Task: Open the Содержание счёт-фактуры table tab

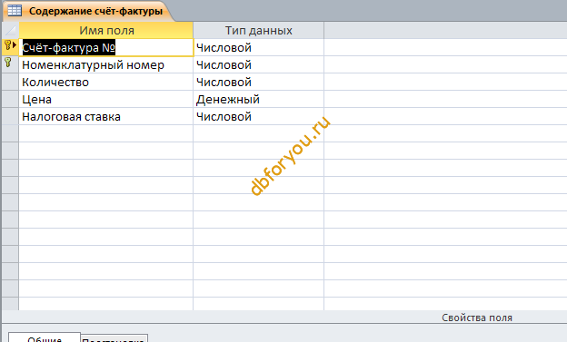Action: click(x=95, y=11)
